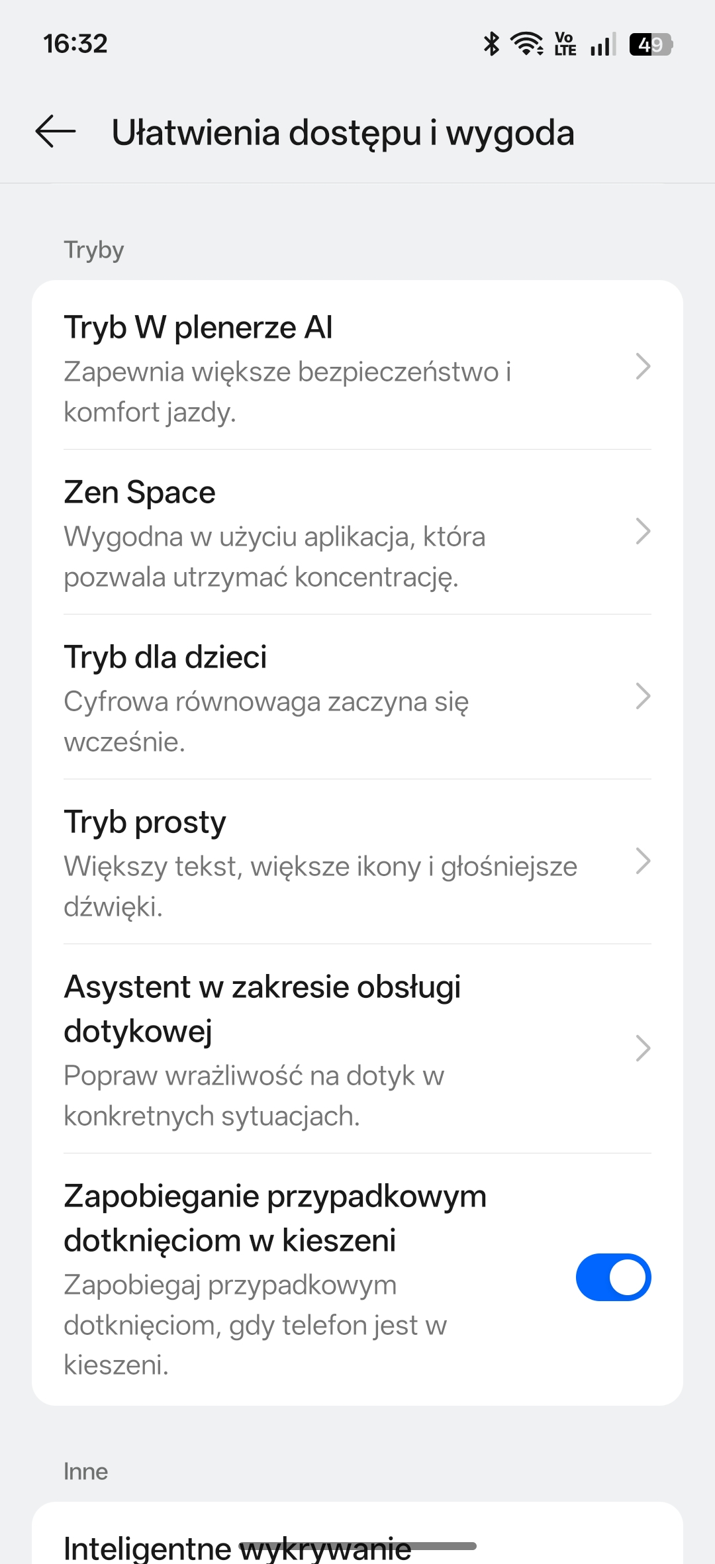Open the Tryb W plenerze AI entry

[287, 367]
